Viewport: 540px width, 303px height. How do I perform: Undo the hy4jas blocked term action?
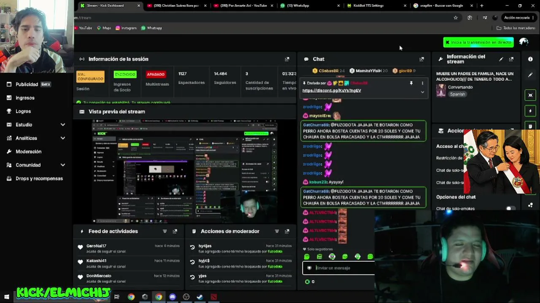click(192, 247)
